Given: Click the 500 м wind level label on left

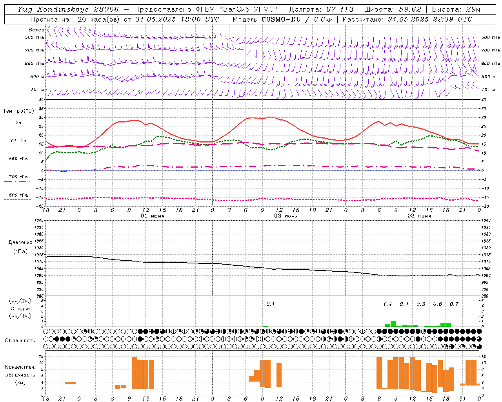Looking at the screenshot, I should click(x=37, y=77).
